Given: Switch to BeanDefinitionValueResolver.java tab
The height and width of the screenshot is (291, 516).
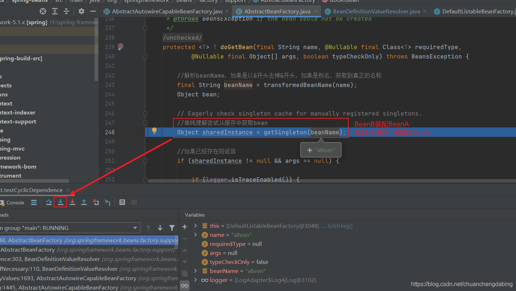Looking at the screenshot, I should point(376,11).
